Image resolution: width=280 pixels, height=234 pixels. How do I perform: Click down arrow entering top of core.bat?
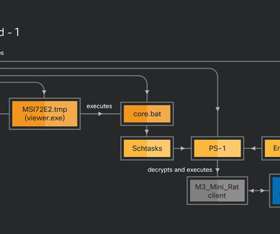click(147, 92)
